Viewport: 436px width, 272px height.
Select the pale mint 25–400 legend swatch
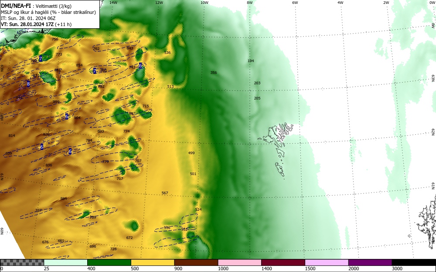[x=66, y=262]
